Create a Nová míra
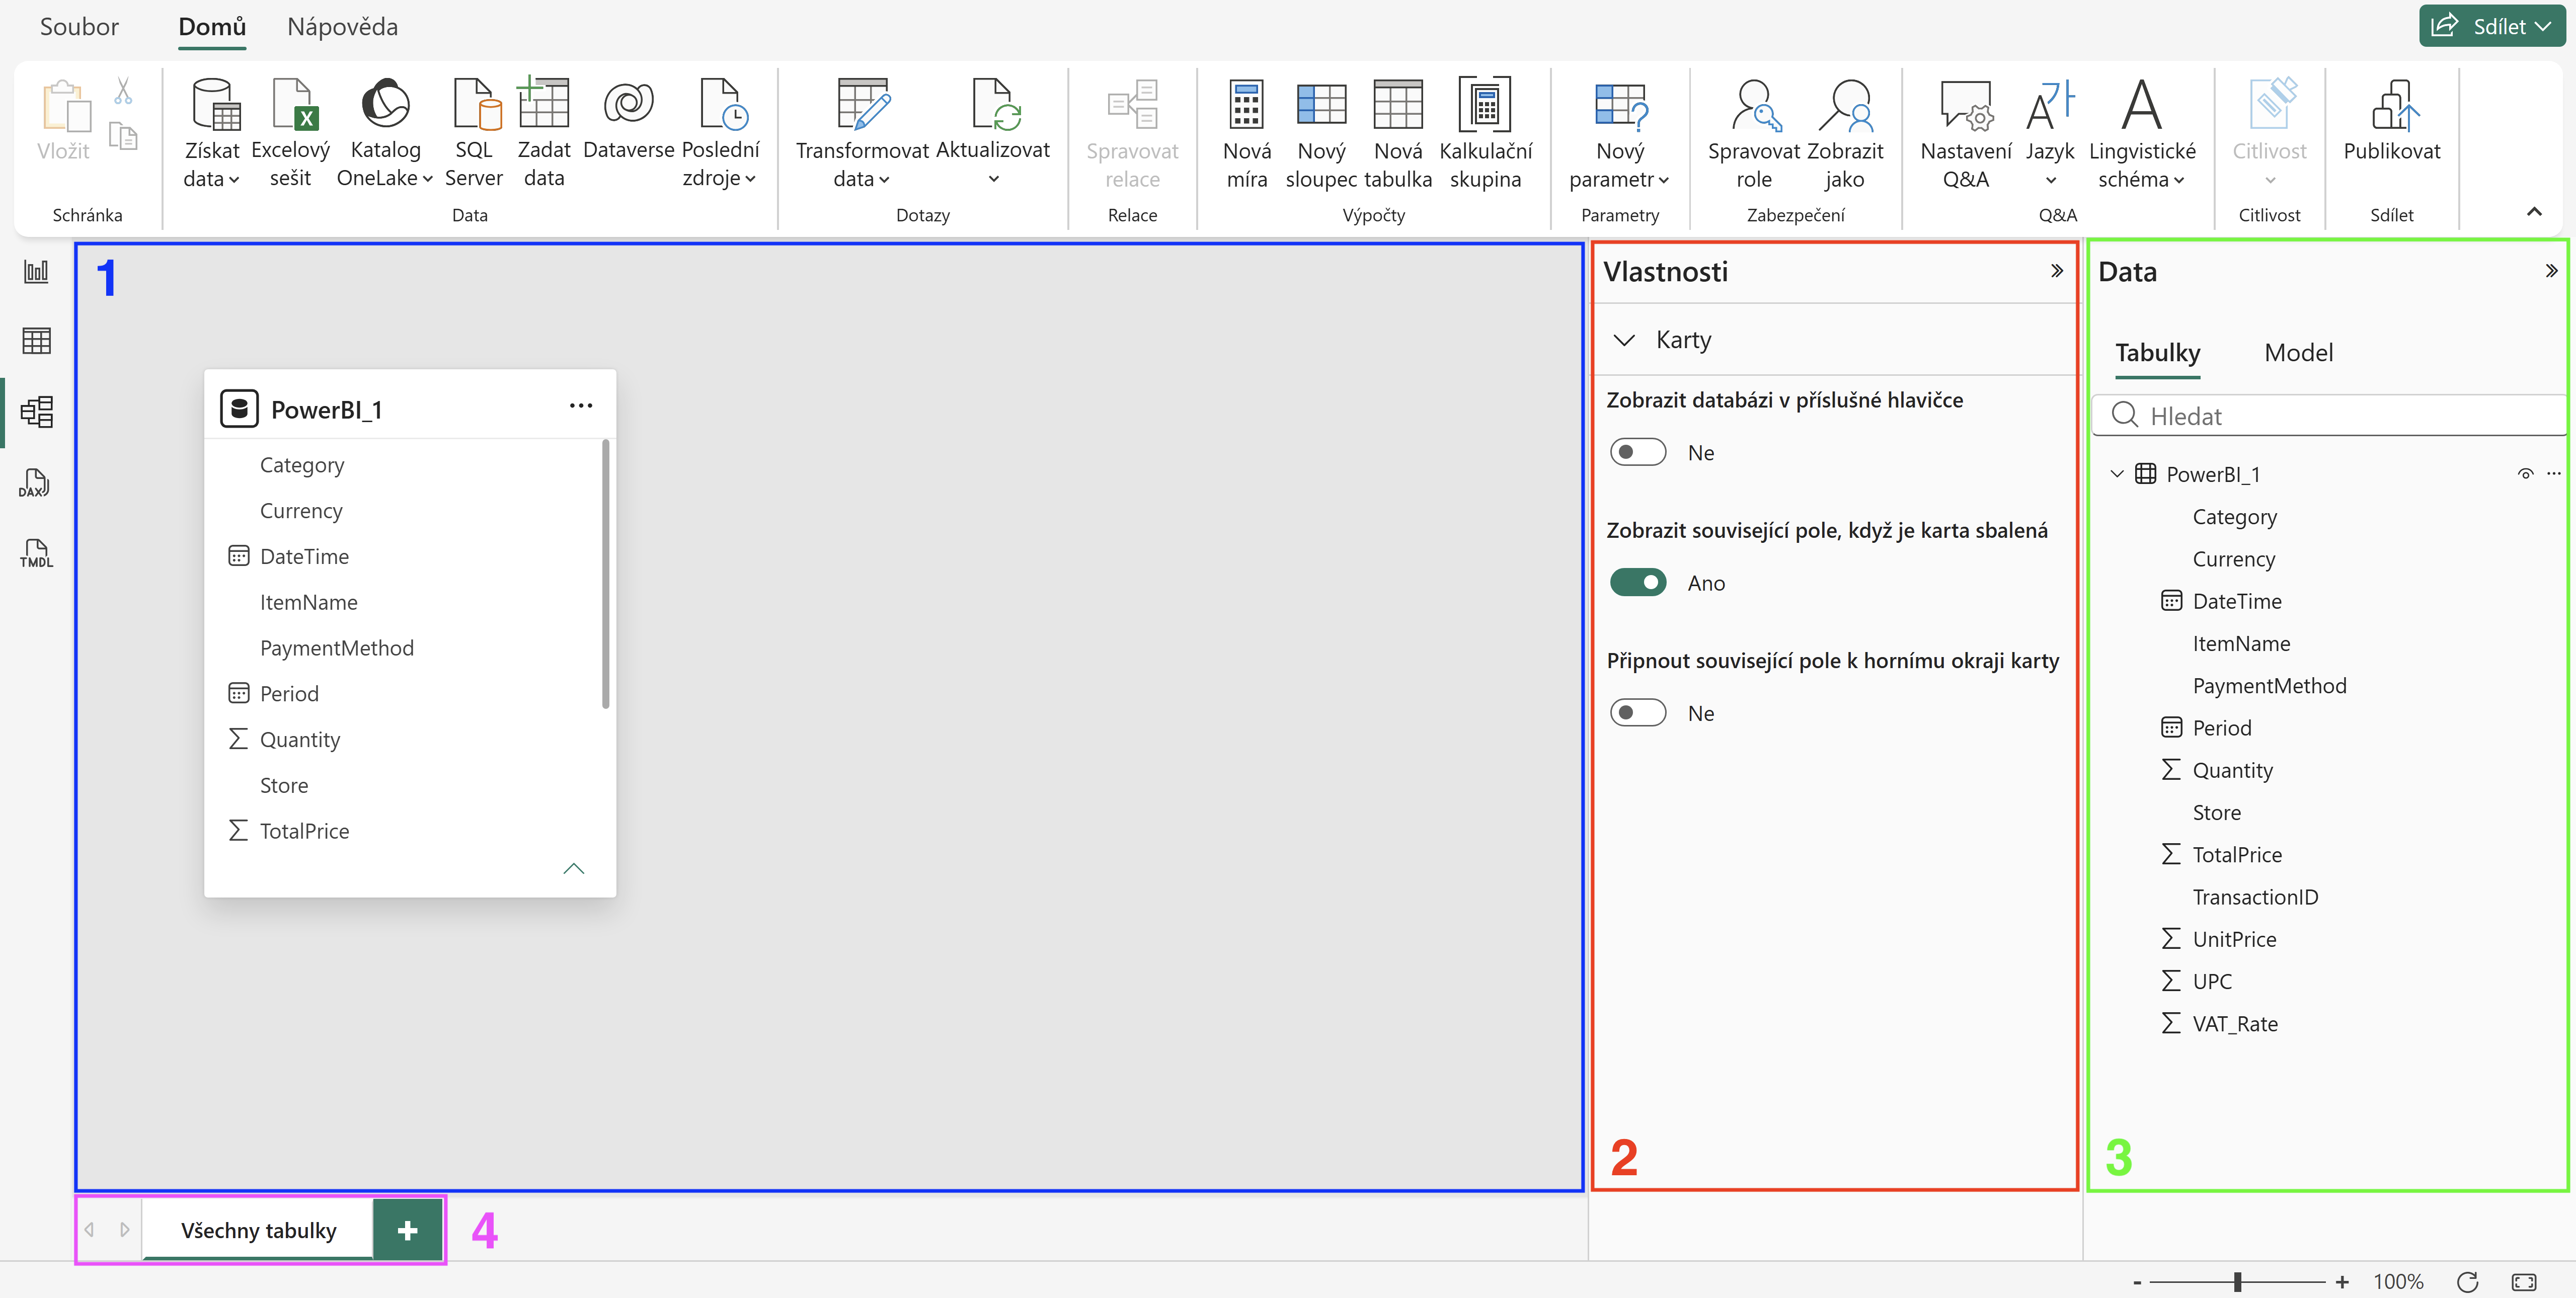This screenshot has height=1298, width=2576. point(1246,134)
